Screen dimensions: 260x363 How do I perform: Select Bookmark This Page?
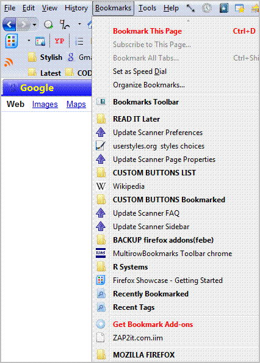click(x=147, y=31)
